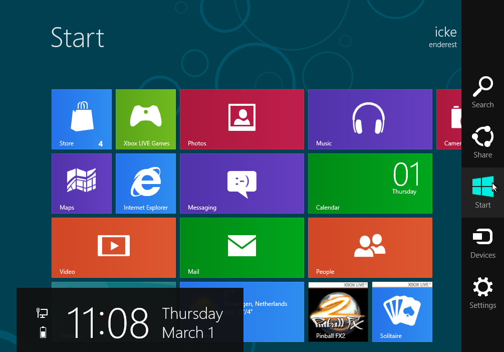Open the Settings gear charm
Image resolution: width=504 pixels, height=352 pixels.
pyautogui.click(x=482, y=292)
